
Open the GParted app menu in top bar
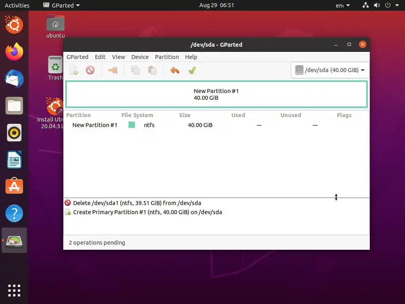point(61,5)
